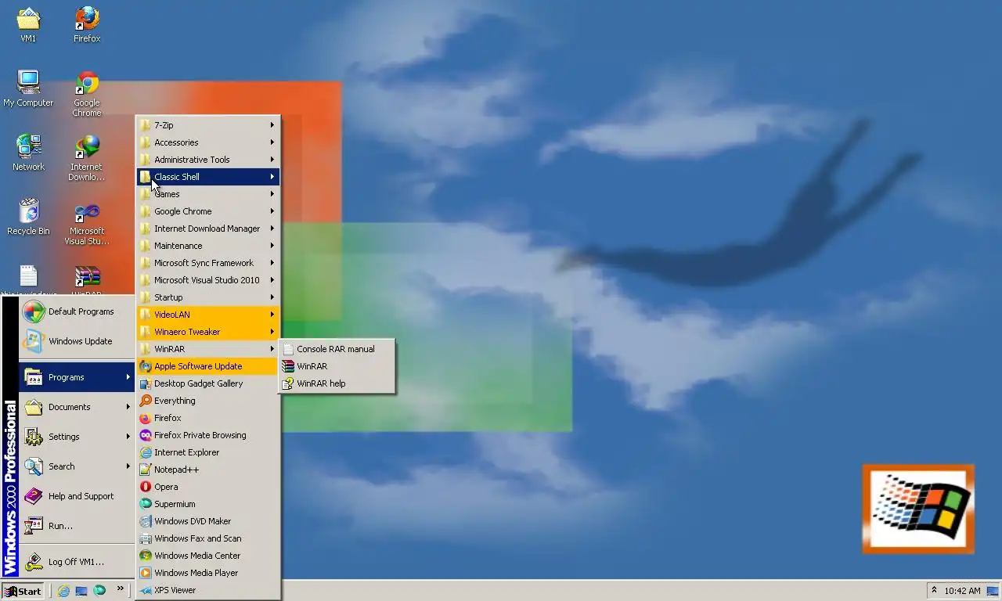The width and height of the screenshot is (1002, 601).
Task: Select Programs in the Start menu
Action: [77, 377]
